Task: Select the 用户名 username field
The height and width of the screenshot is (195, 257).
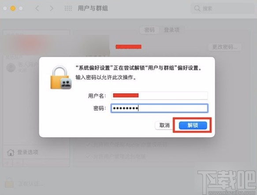Action: point(160,96)
